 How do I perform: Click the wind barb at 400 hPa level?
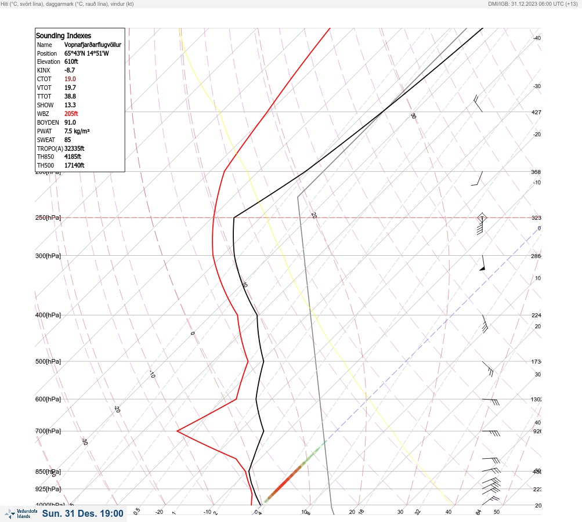[485, 324]
